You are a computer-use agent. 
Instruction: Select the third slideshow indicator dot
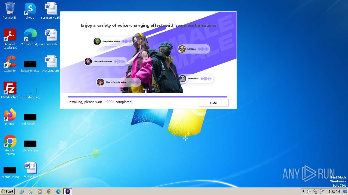[x=153, y=89]
